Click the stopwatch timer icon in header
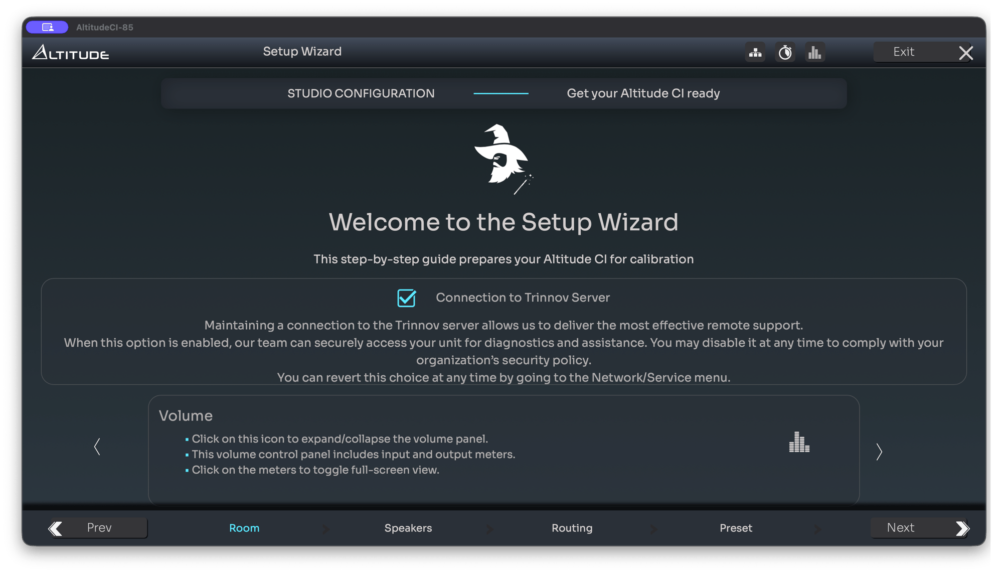 [x=785, y=52]
